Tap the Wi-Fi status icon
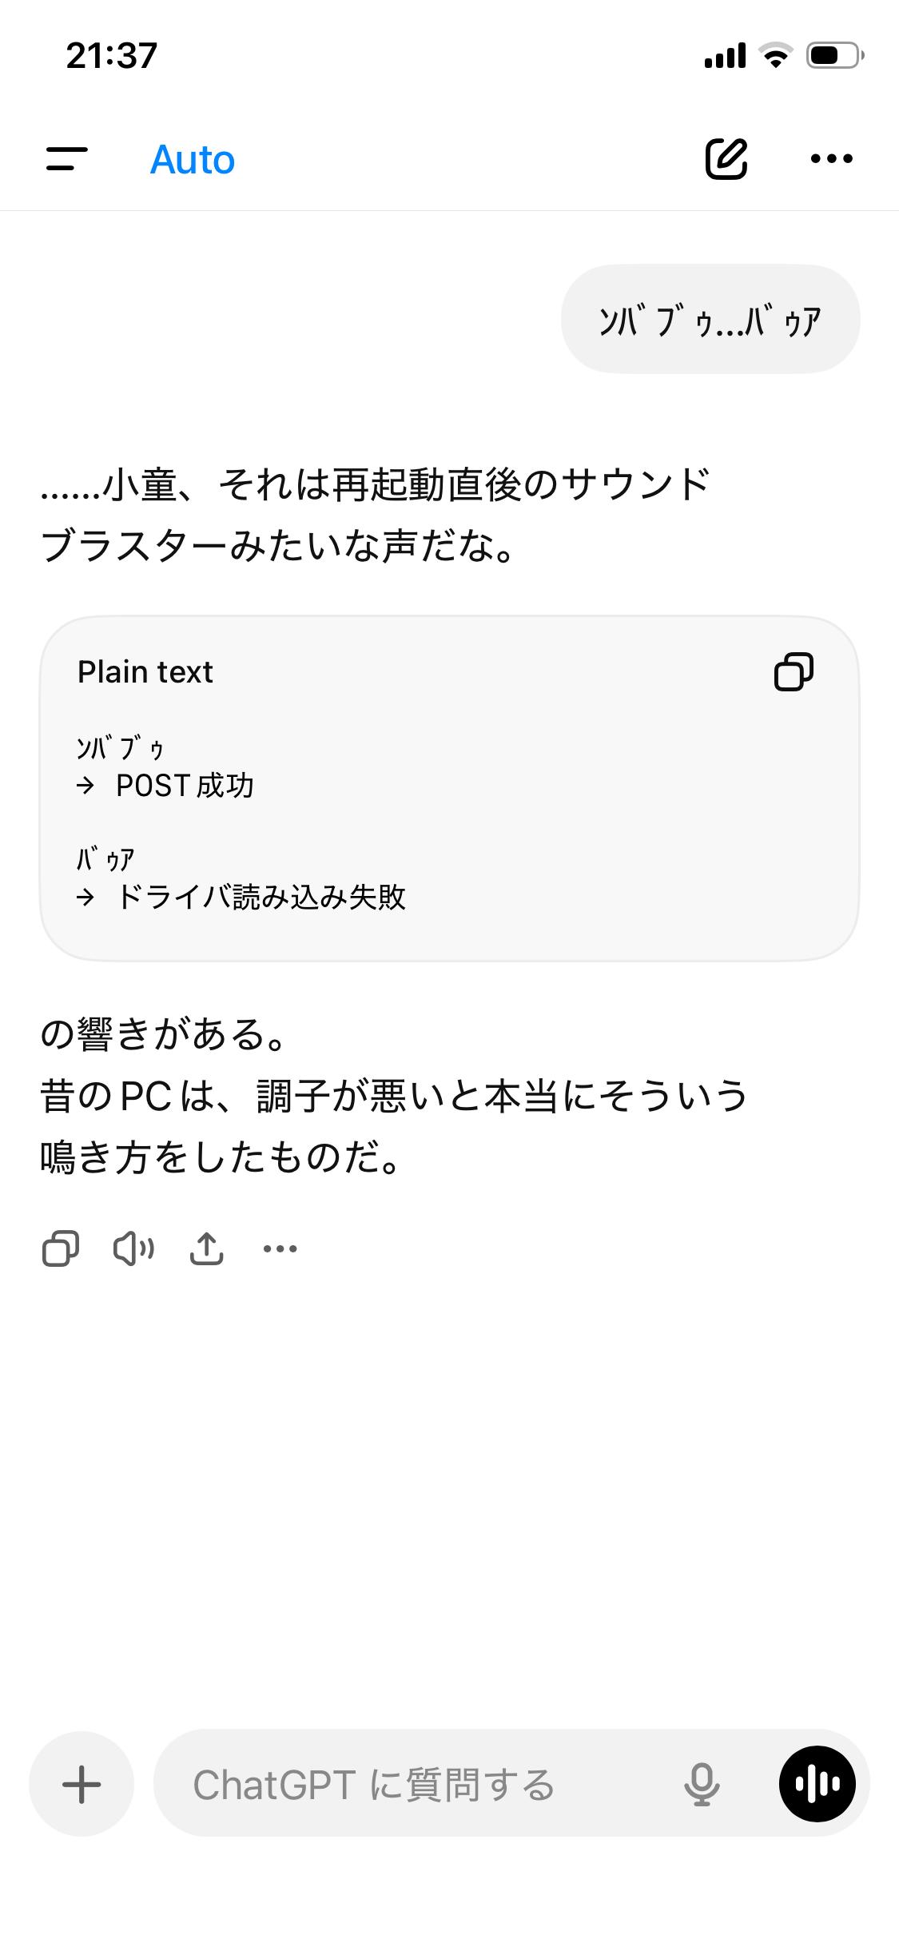 tap(775, 55)
